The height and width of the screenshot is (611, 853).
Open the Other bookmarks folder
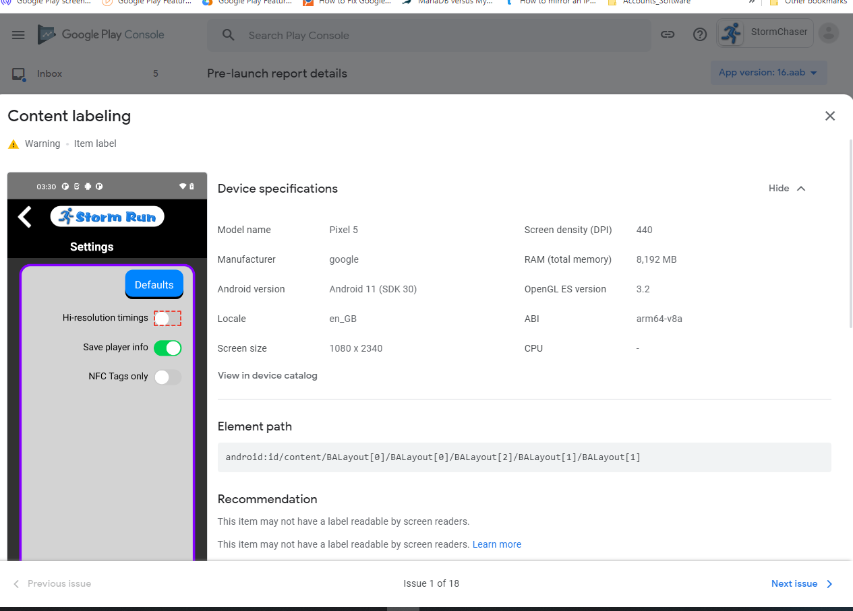pos(808,2)
